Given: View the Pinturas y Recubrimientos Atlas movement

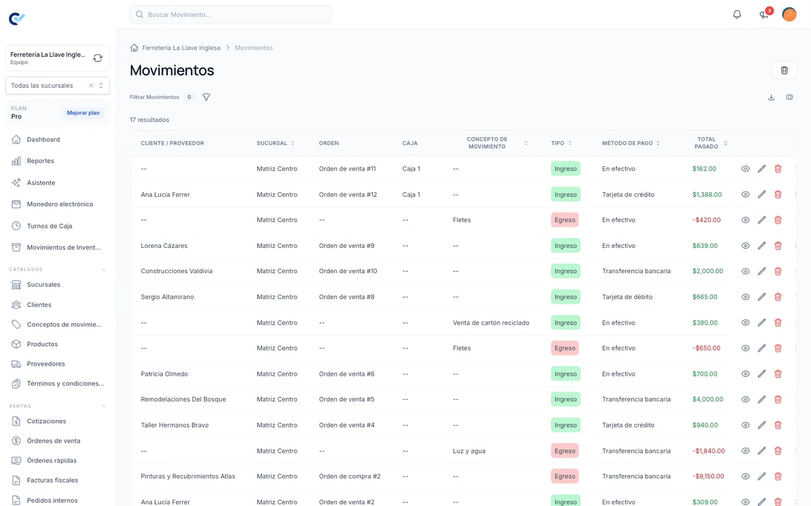Looking at the screenshot, I should click(745, 476).
